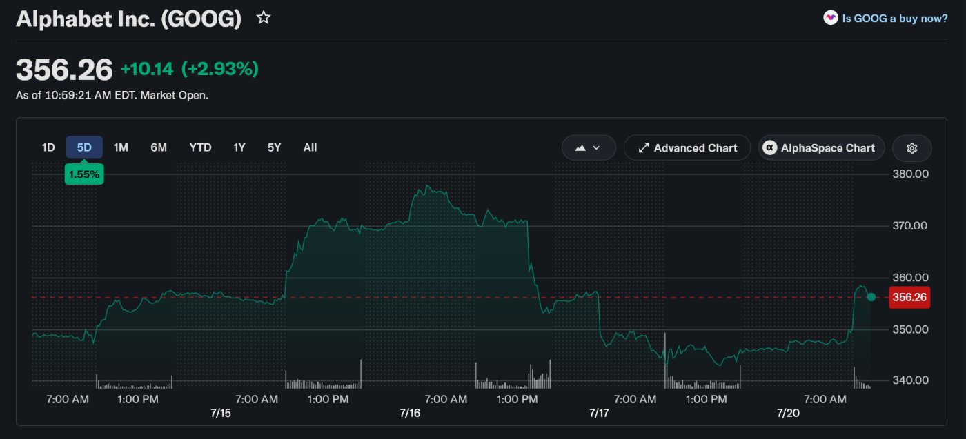The height and width of the screenshot is (439, 966).
Task: Select the 1D time range
Action: [48, 147]
